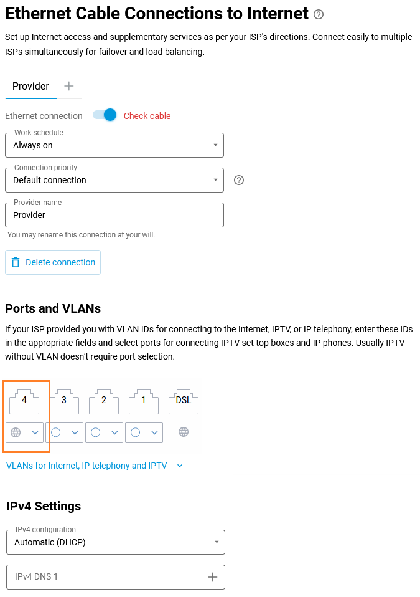This screenshot has height=597, width=420.
Task: Click the Delete connection button
Action: [x=53, y=262]
